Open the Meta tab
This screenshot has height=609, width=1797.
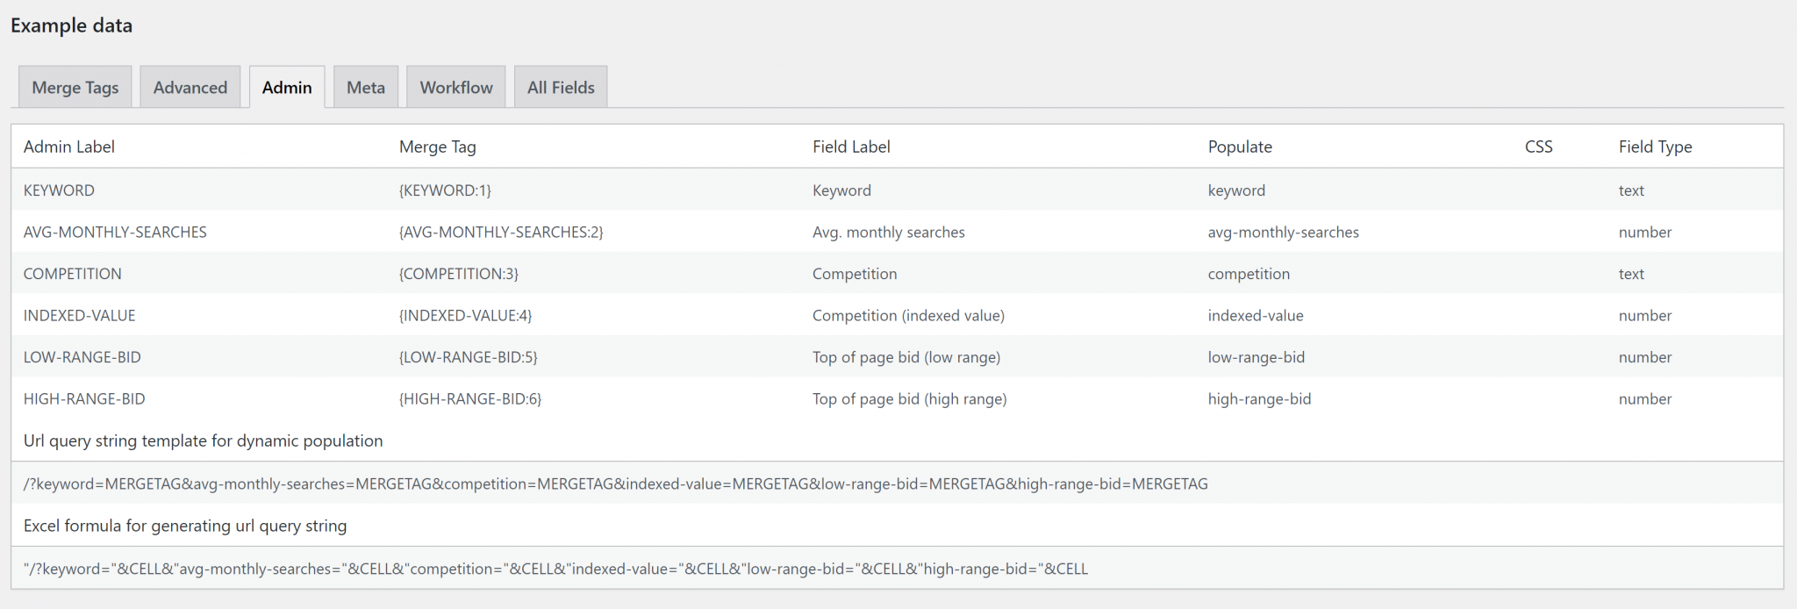pyautogui.click(x=365, y=88)
